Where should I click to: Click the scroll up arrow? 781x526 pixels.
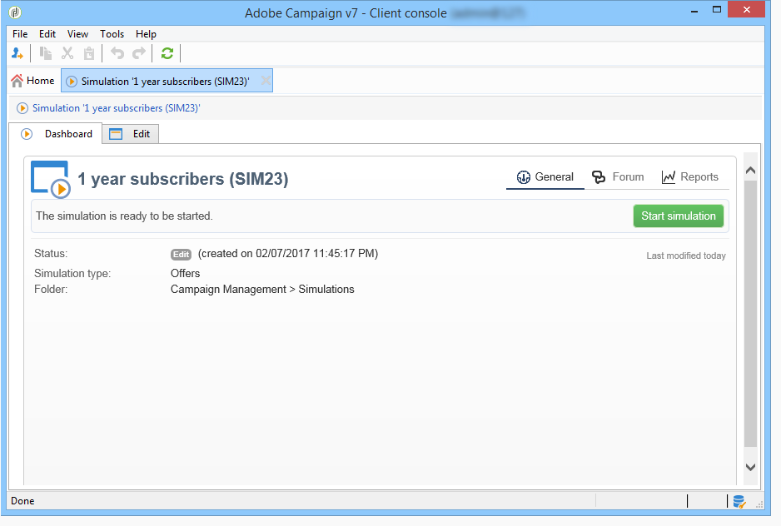point(751,171)
